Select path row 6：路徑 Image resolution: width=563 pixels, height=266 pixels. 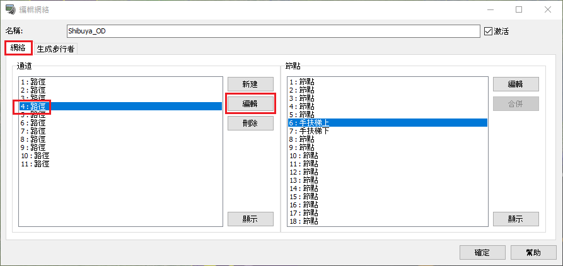click(120, 123)
